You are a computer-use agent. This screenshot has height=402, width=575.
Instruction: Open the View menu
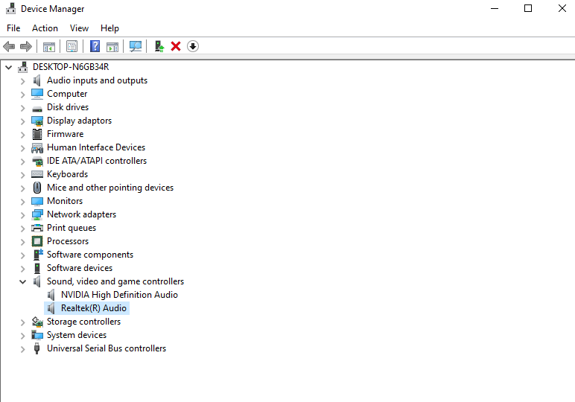[79, 28]
